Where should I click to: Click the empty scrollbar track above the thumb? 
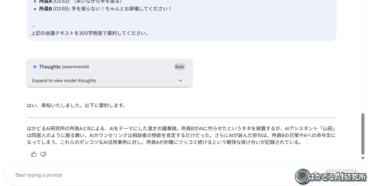tap(363, 55)
